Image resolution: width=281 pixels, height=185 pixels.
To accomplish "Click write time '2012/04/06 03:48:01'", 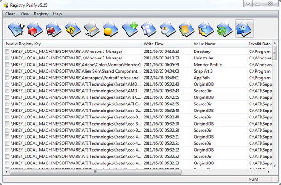I will point(162,78).
